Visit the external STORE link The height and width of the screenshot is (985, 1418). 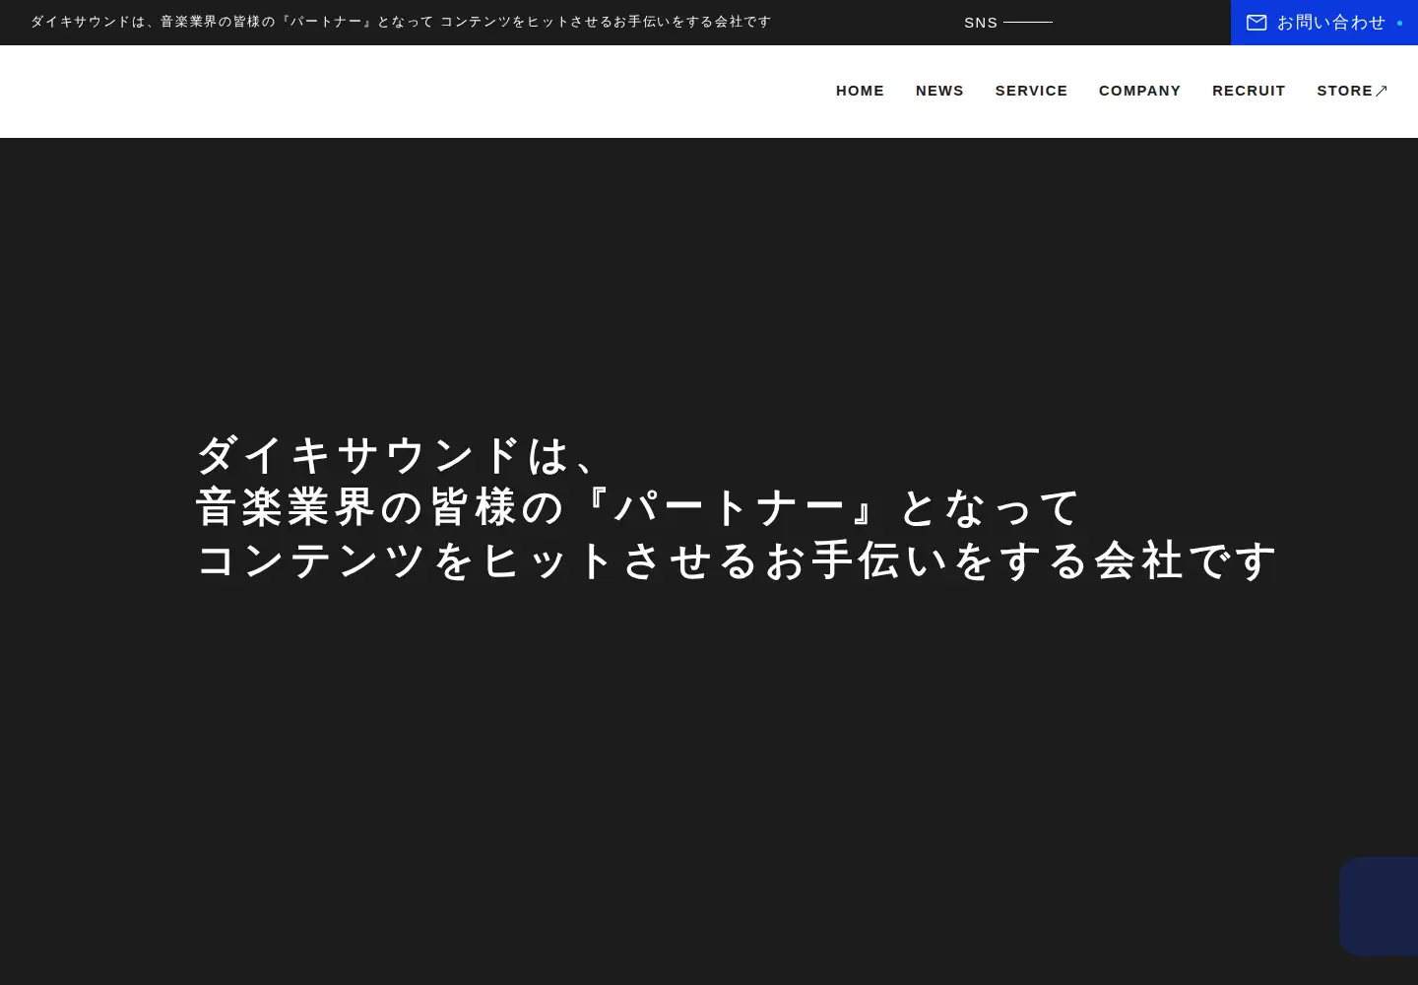(1352, 91)
